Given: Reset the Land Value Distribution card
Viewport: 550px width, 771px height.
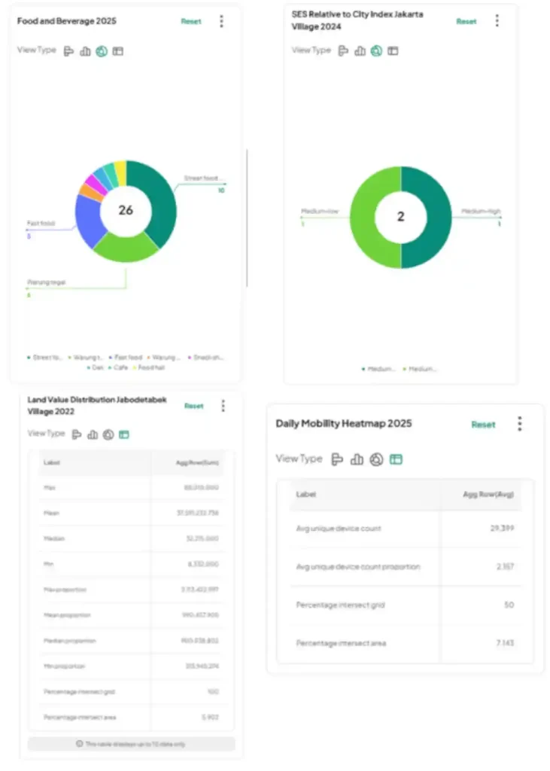Looking at the screenshot, I should point(194,406).
